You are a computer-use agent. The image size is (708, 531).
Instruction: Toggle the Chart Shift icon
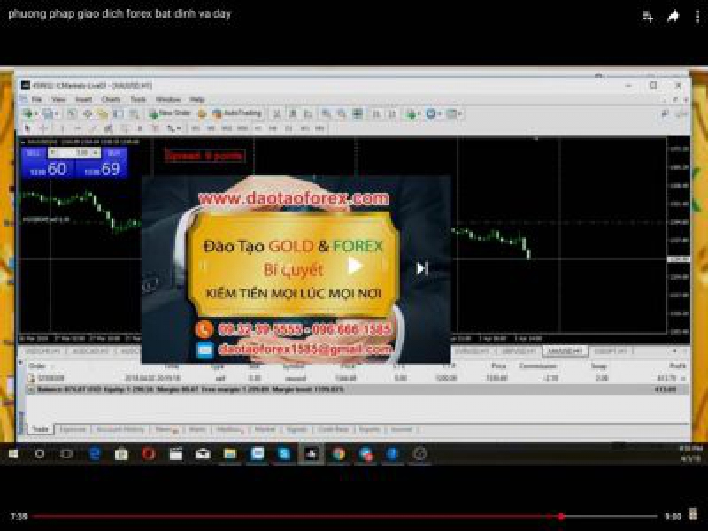pos(391,113)
